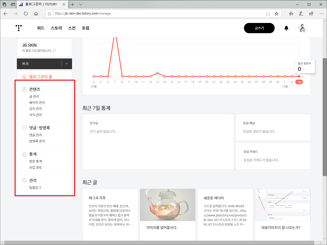Click the black 글쓰기 button
Viewport: 327px width, 245px height.
pyautogui.click(x=259, y=28)
